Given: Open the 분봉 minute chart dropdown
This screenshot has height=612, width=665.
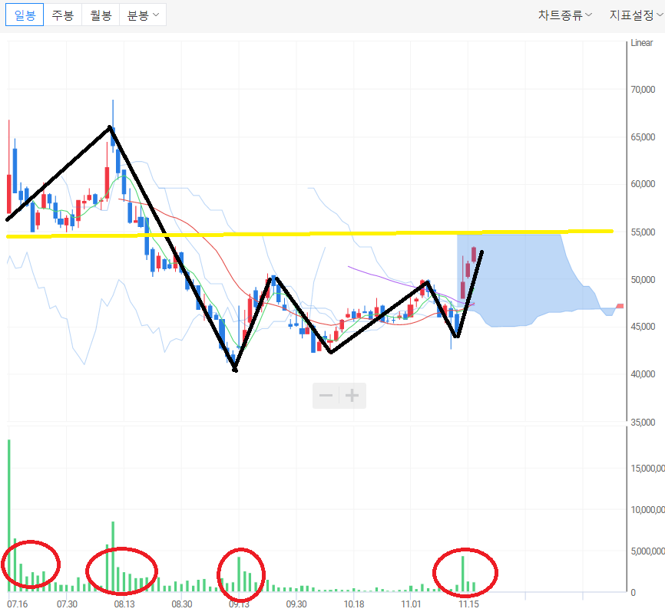Looking at the screenshot, I should [x=143, y=15].
